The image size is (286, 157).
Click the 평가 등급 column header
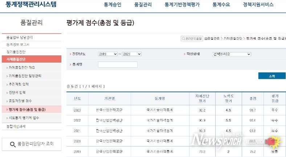tap(275, 98)
